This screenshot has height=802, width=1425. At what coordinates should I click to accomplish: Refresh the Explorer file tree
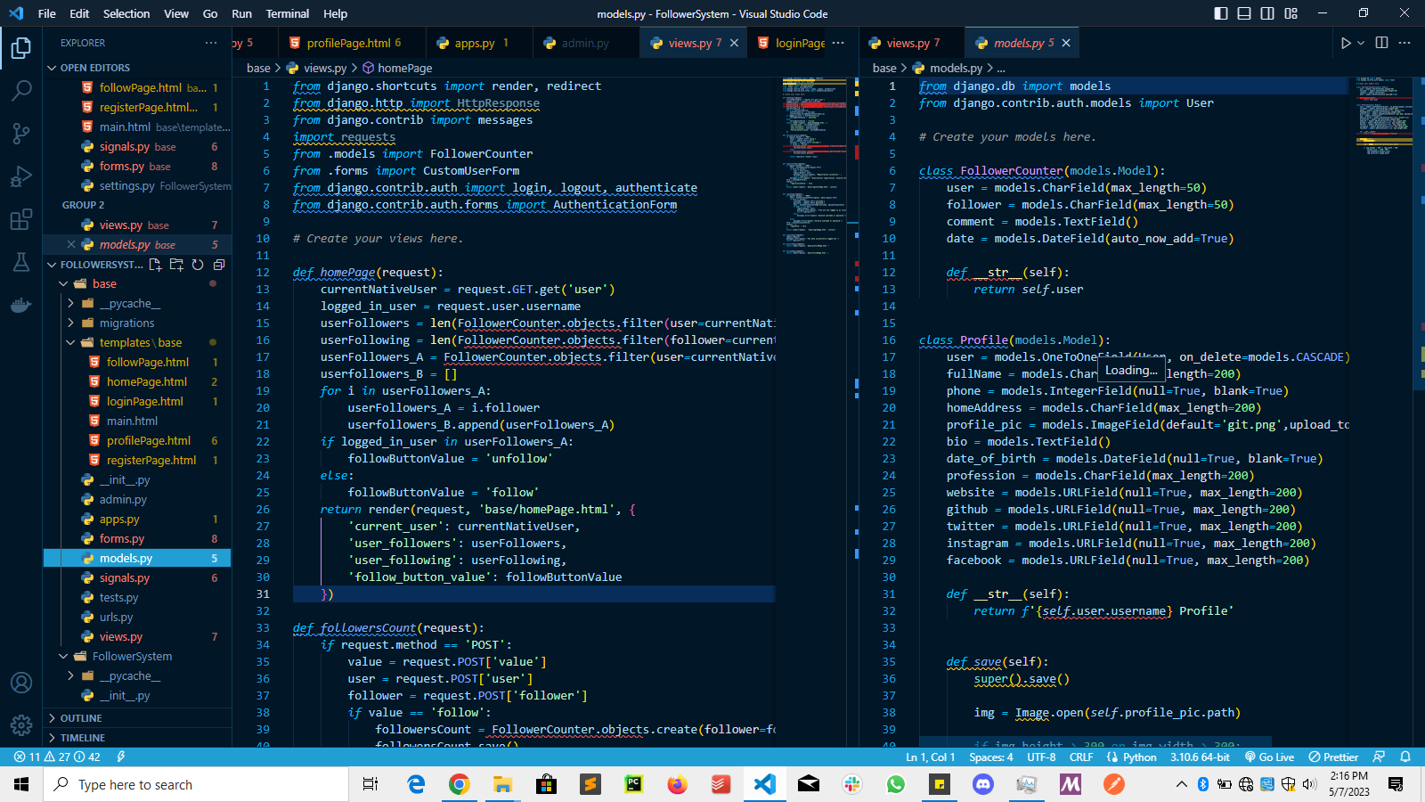coord(198,264)
